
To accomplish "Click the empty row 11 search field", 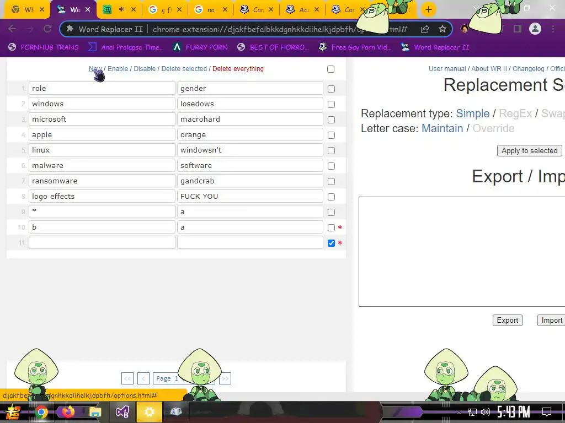I will coord(102,242).
